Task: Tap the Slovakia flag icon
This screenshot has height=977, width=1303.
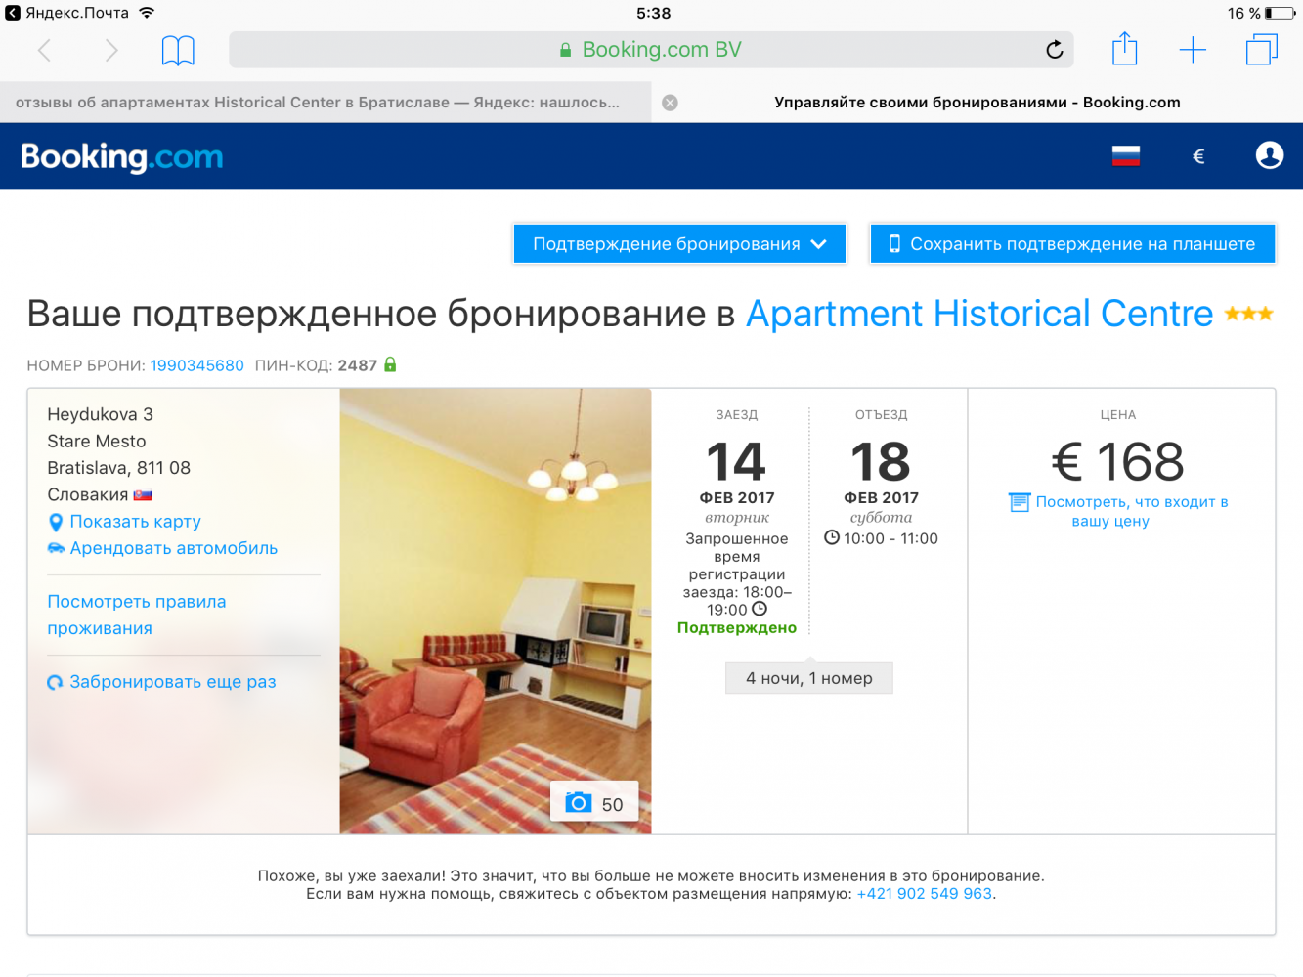Action: [x=143, y=495]
